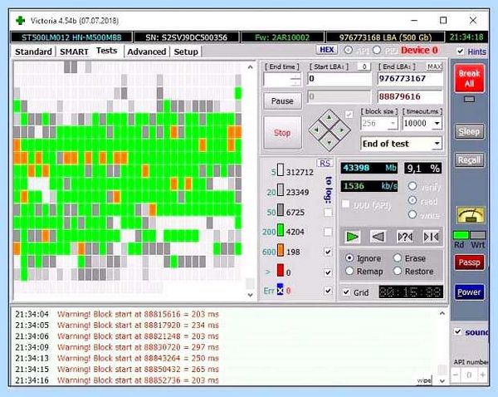Click the Start LBA input field
Viewport: 498px width, 397px height.
coord(339,79)
